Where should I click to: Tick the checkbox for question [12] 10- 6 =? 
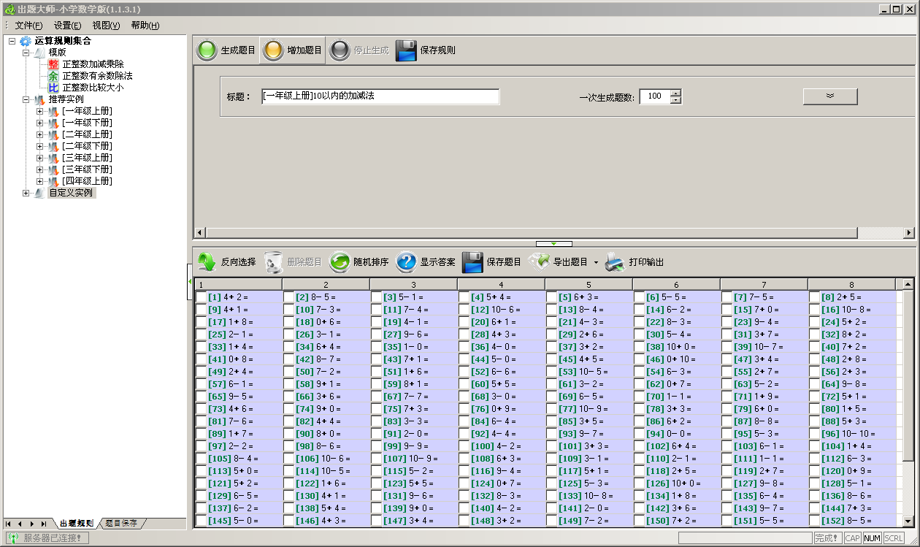click(464, 310)
